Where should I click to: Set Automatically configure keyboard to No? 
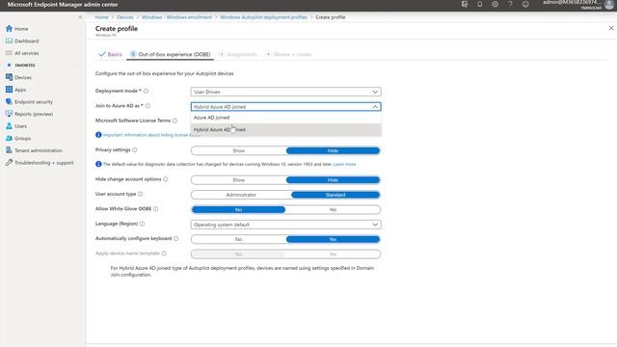238,239
